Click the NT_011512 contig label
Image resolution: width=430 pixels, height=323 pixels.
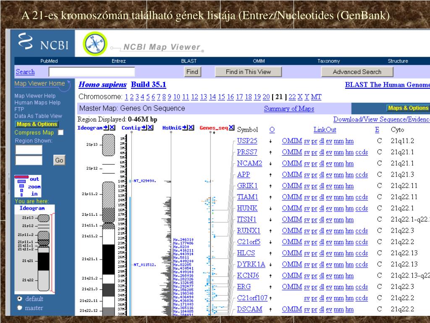[x=145, y=265]
